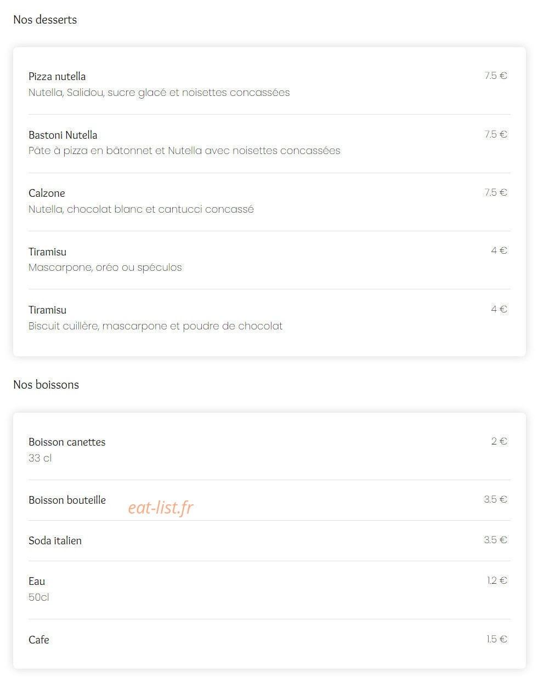Screen dimensions: 538x678
Task: Click the Nos boissons section heading
Action: pos(46,385)
